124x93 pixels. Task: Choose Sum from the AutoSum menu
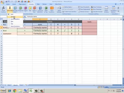pos(15,14)
